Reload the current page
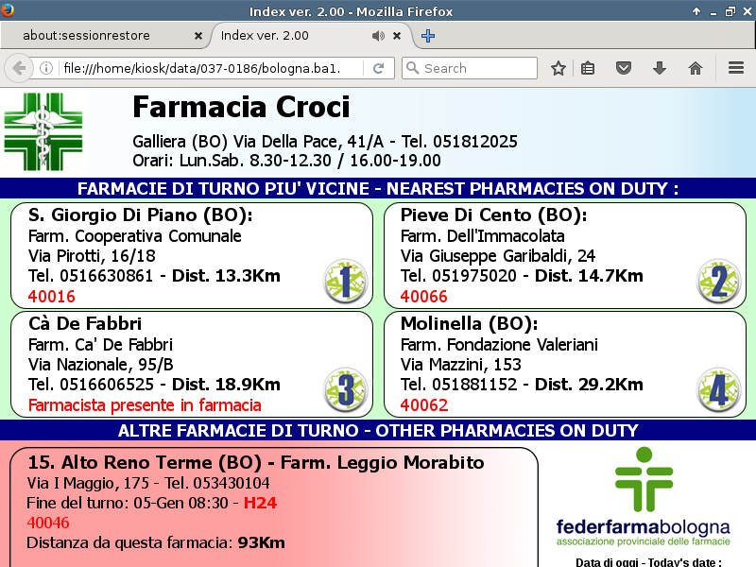 [378, 68]
